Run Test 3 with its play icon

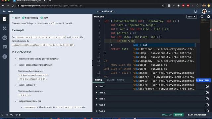[207, 99]
